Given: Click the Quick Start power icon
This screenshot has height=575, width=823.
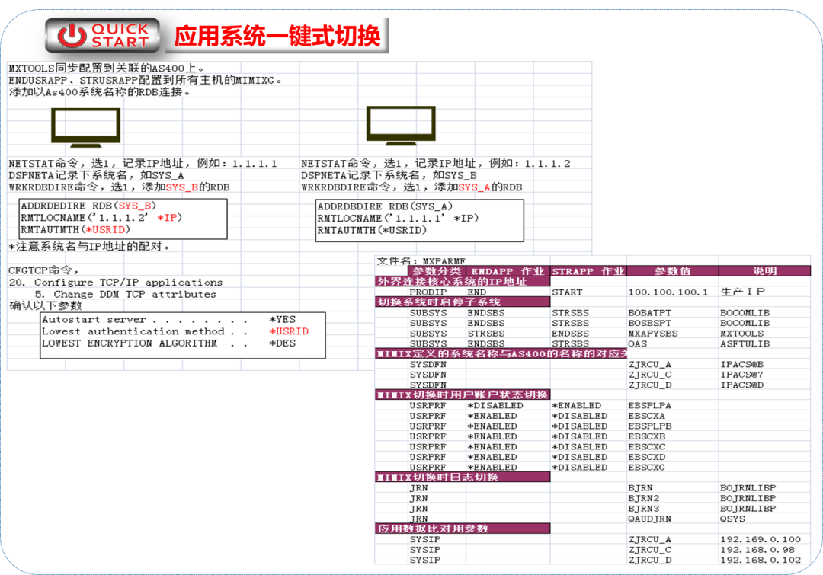Looking at the screenshot, I should (x=72, y=36).
